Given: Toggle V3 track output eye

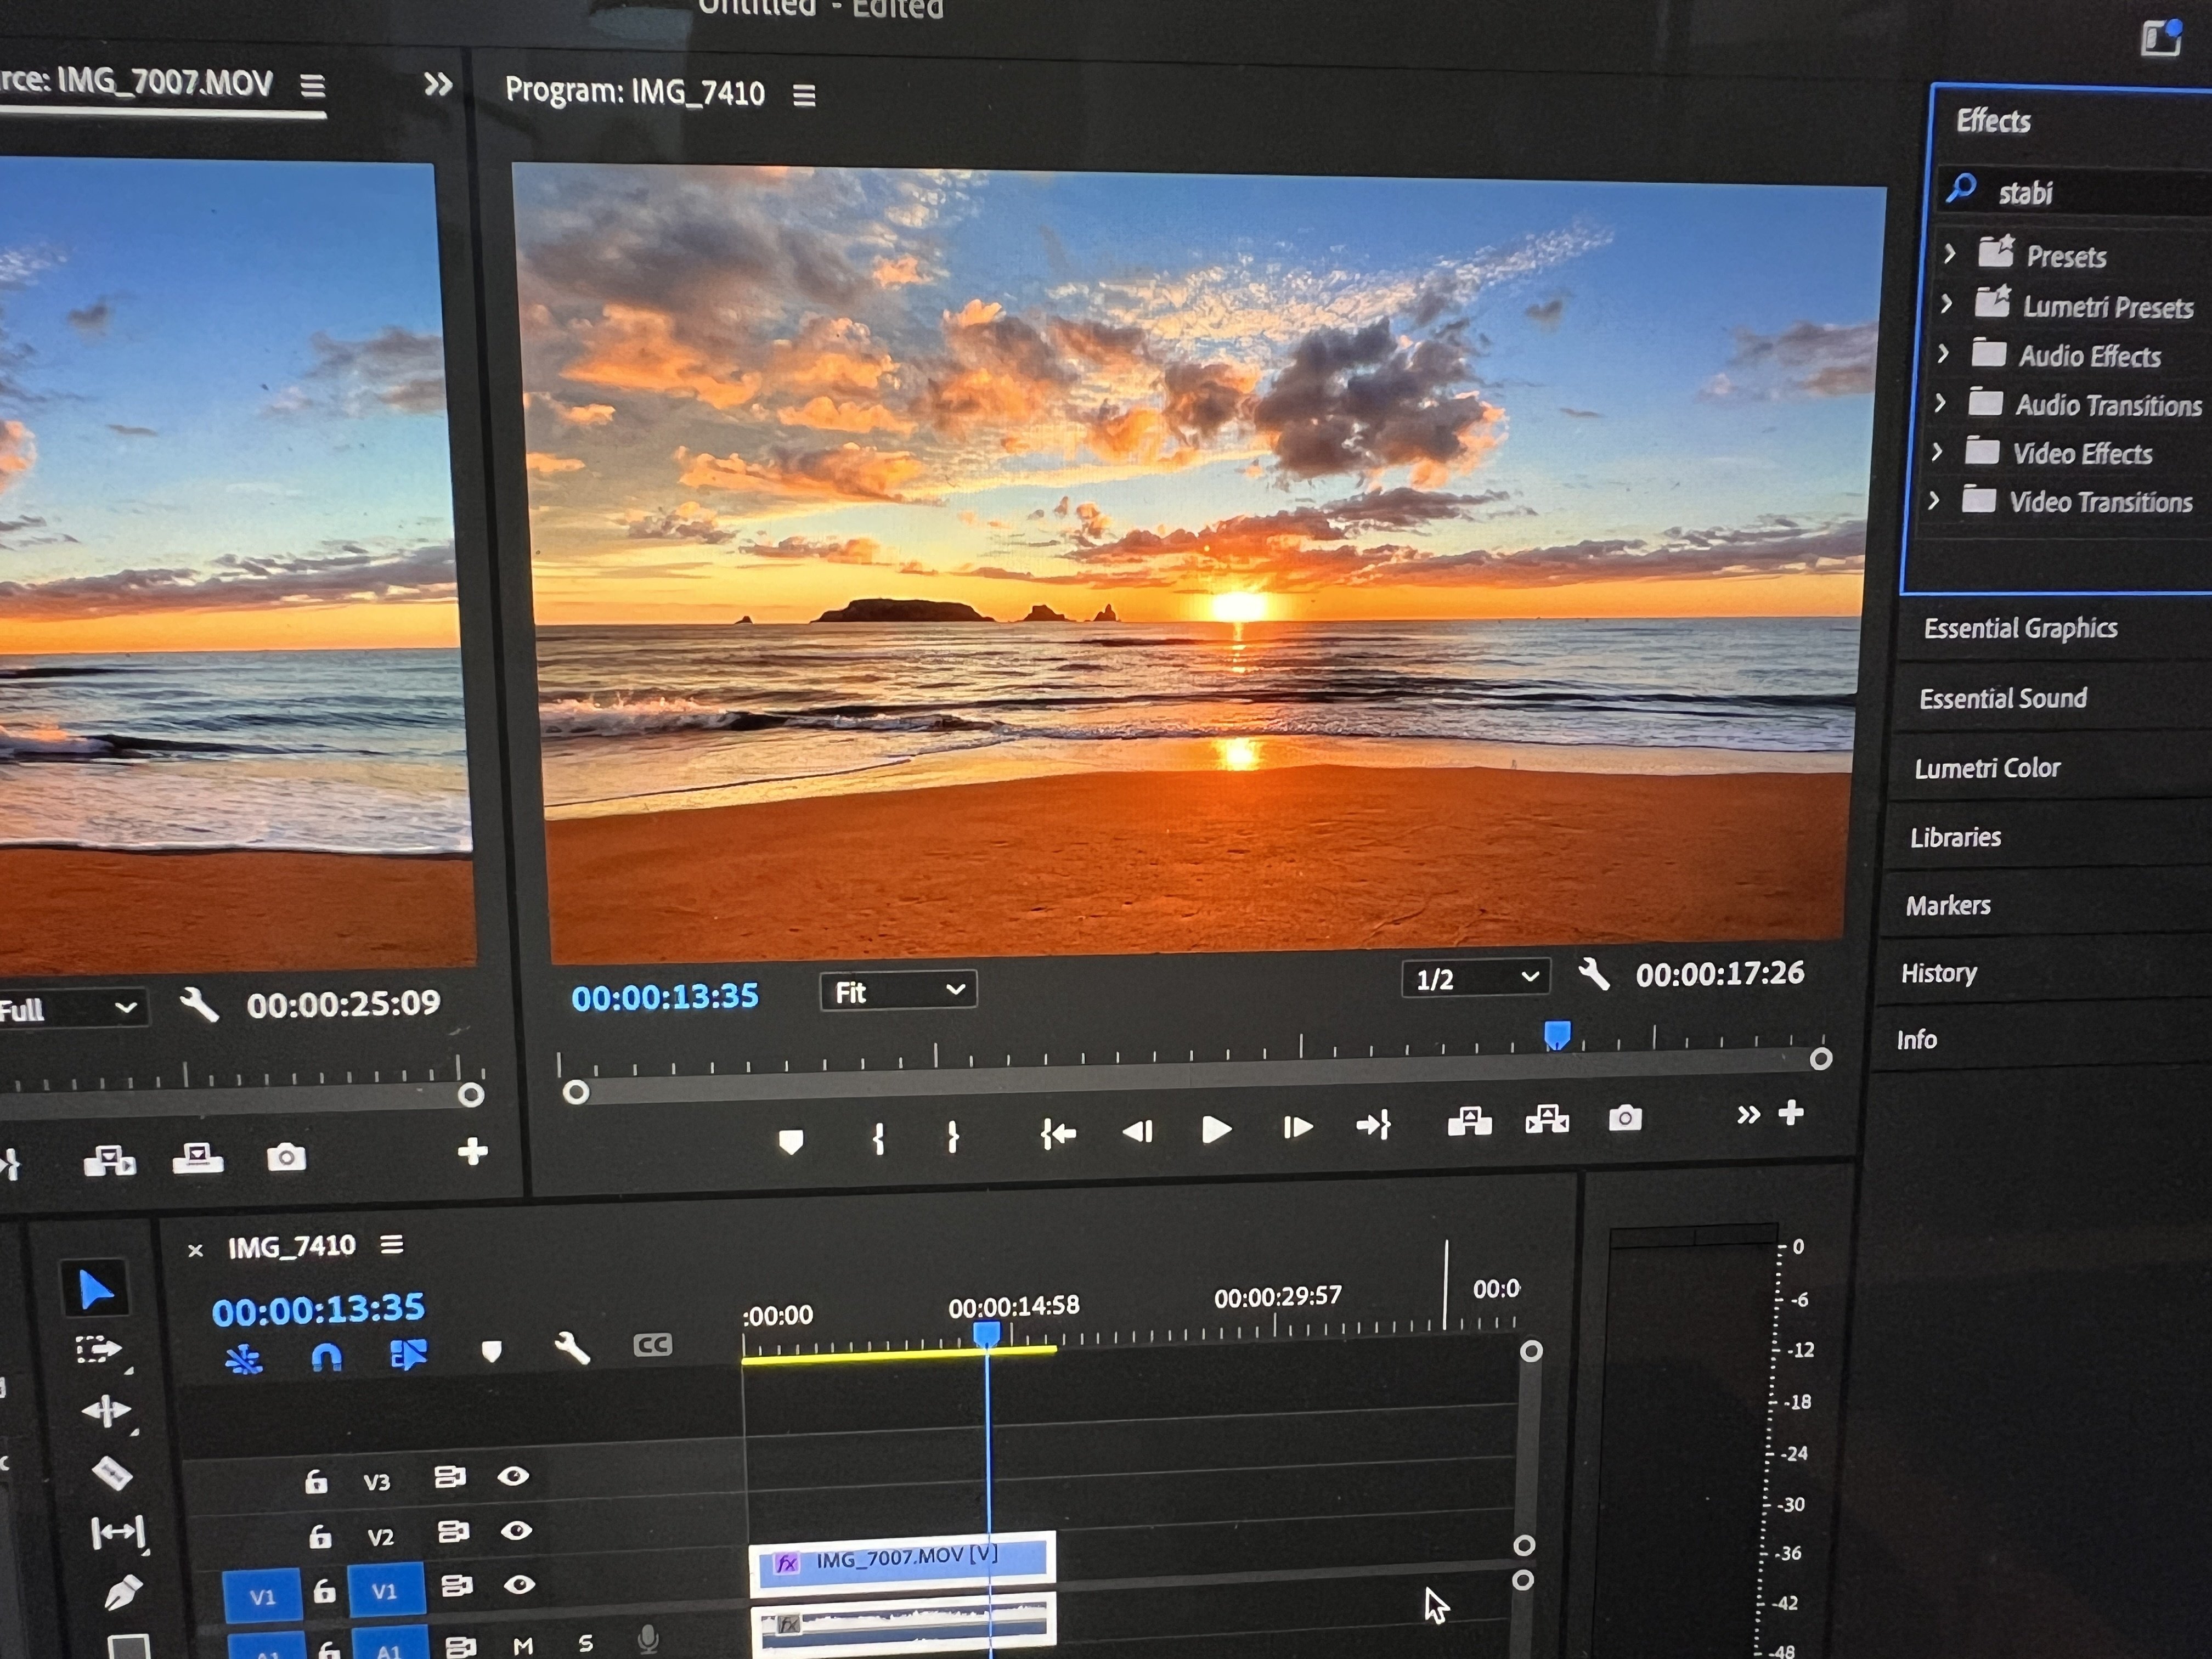Looking at the screenshot, I should pyautogui.click(x=513, y=1476).
